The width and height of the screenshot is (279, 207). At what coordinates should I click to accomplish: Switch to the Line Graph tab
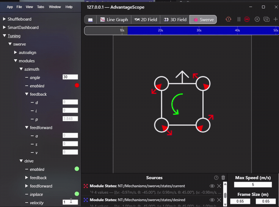coord(114,19)
